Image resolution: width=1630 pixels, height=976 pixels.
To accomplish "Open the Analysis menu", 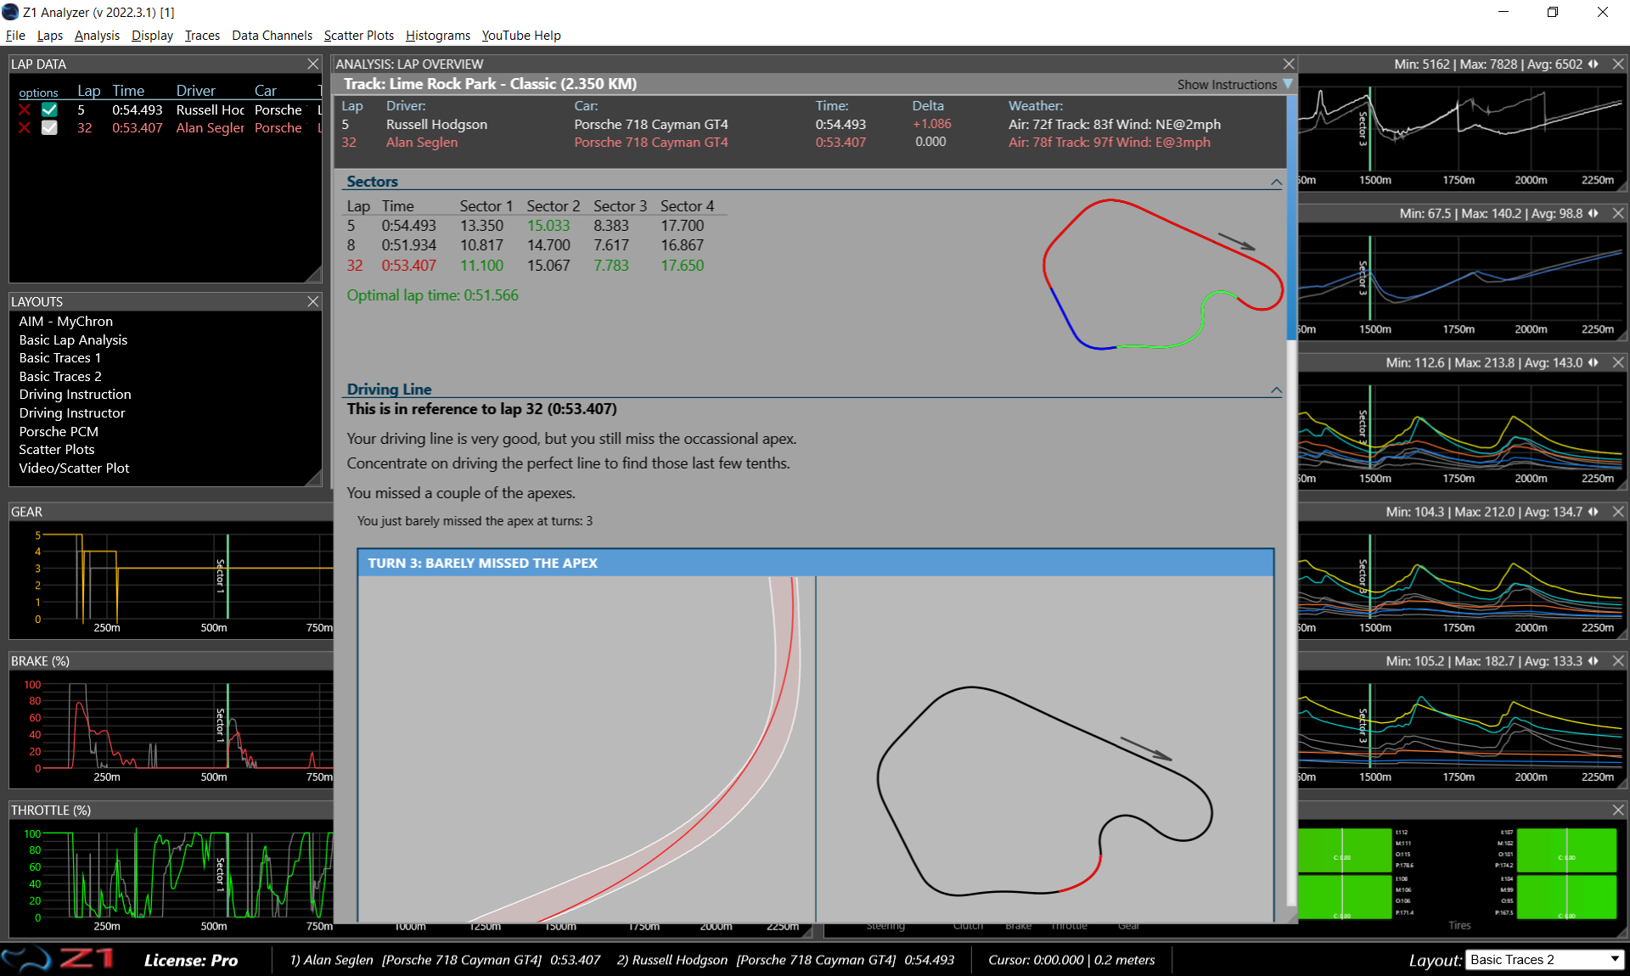I will (97, 36).
